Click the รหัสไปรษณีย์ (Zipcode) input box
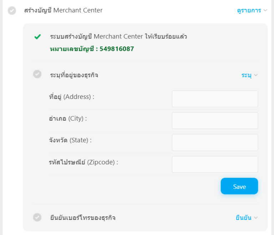Viewport: 274px width, 235px height. pyautogui.click(x=215, y=164)
